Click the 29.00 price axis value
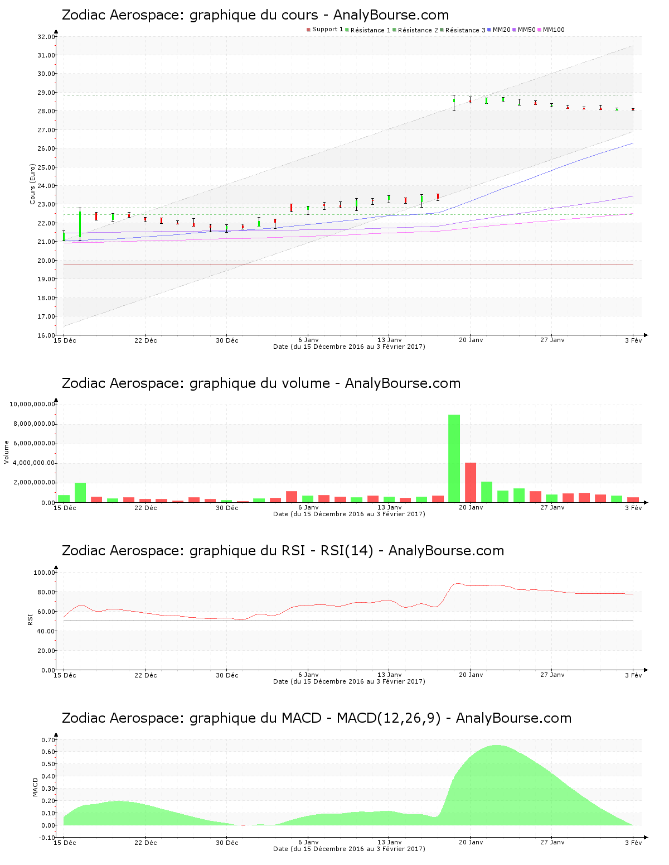Image resolution: width=669 pixels, height=865 pixels. [x=46, y=93]
